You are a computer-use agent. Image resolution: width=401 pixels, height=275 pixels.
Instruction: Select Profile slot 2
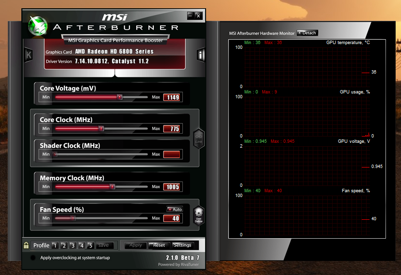(x=64, y=245)
